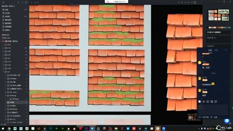Go back using the viewer's left arrow
Screen dimensions: 233x131
[32, 3]
